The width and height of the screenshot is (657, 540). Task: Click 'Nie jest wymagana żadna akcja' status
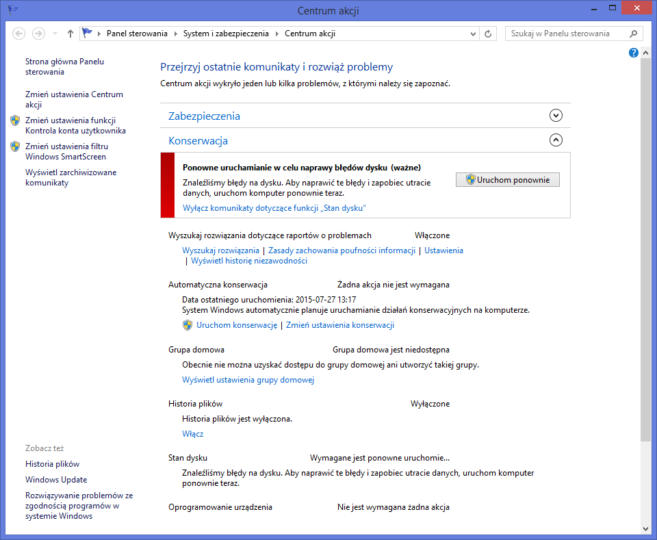coord(394,507)
